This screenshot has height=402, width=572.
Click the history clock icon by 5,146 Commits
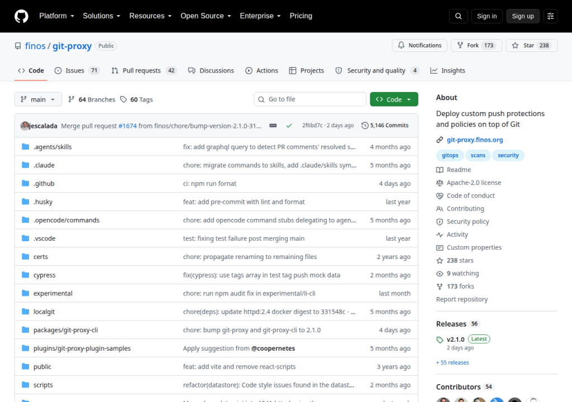365,126
